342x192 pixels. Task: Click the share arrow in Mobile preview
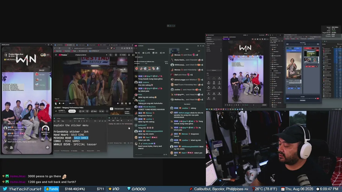pos(47,147)
